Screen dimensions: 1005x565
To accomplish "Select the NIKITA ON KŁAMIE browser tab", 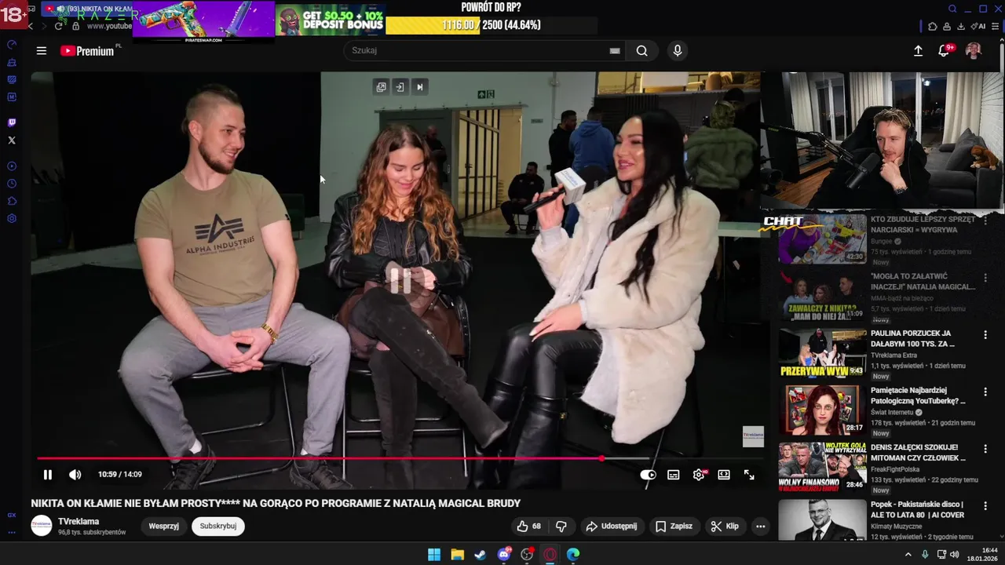I will [x=88, y=9].
